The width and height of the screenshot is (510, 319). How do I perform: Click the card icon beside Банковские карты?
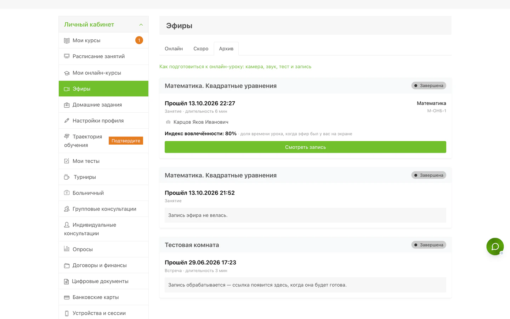(x=67, y=297)
